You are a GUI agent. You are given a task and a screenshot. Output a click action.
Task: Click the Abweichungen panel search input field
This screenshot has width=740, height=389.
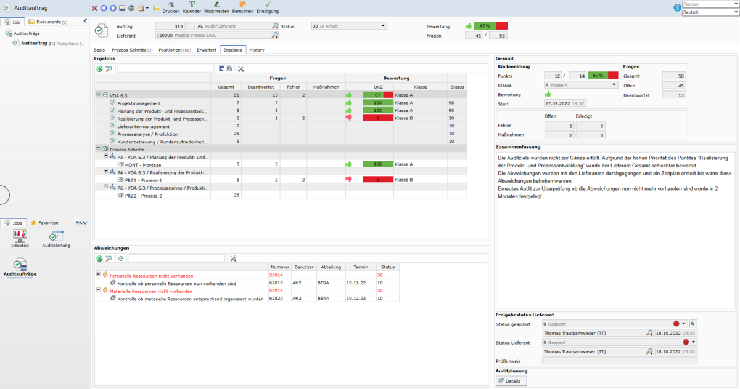tap(177, 259)
